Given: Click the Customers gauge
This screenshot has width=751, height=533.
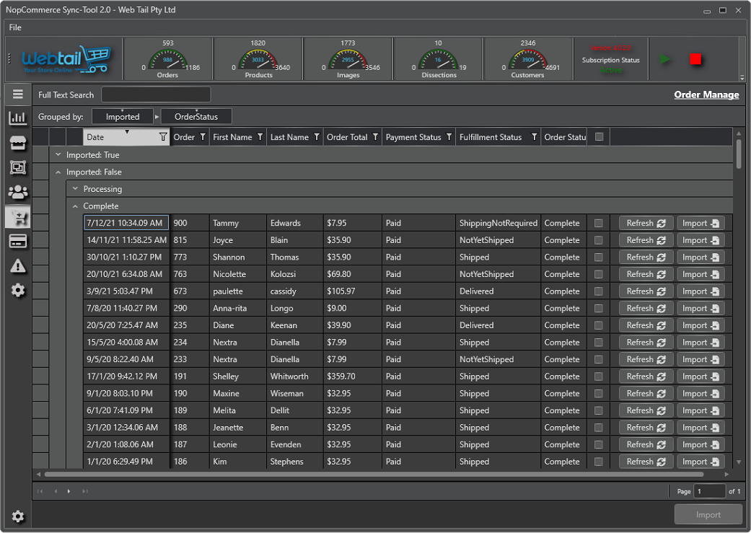Looking at the screenshot, I should pyautogui.click(x=528, y=59).
